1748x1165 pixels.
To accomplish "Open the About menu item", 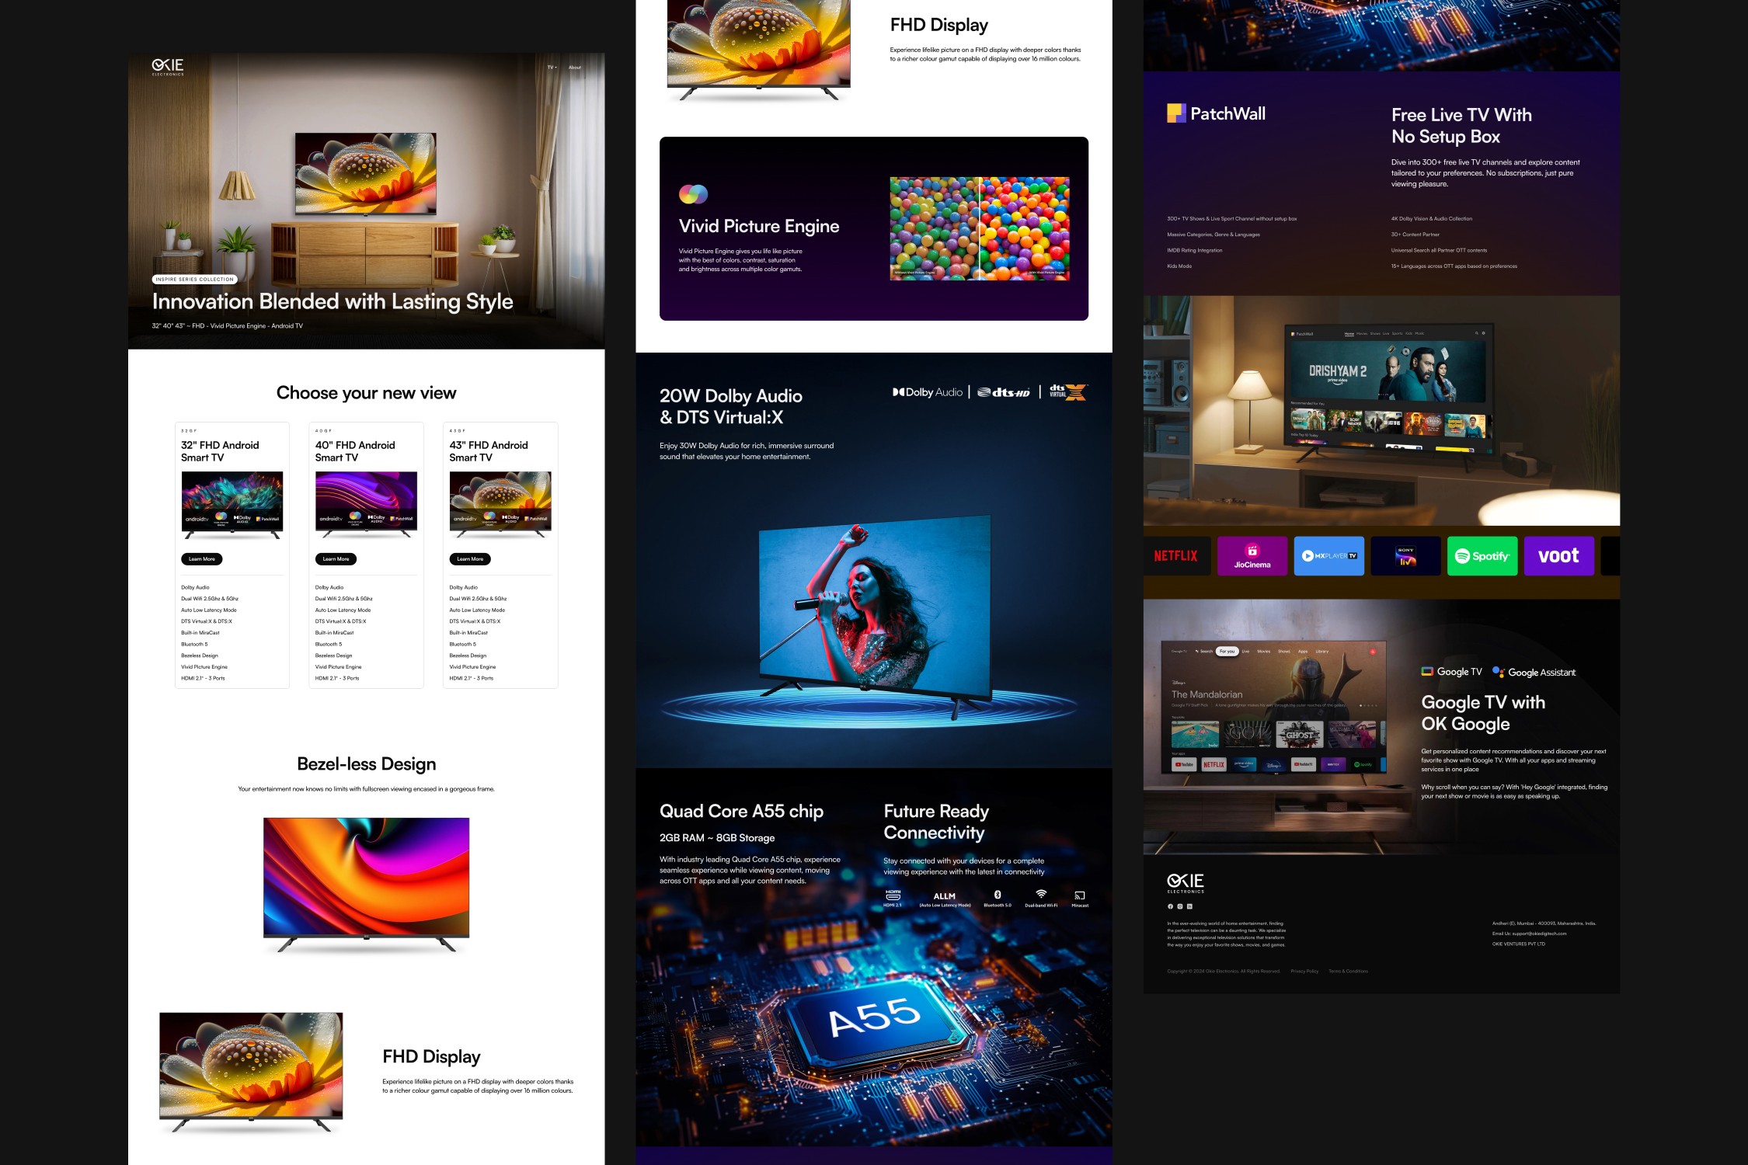I will coord(575,68).
